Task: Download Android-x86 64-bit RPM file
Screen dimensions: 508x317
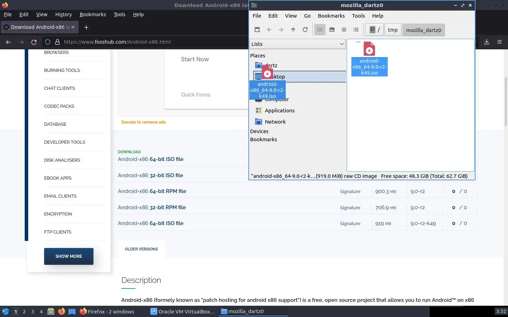Action: pyautogui.click(x=152, y=191)
